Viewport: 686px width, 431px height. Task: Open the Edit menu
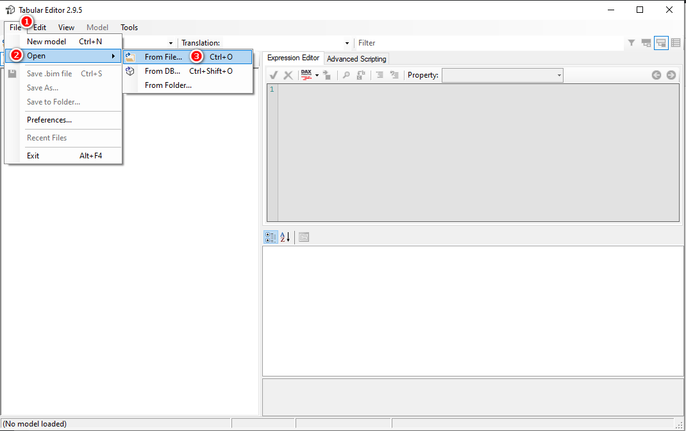pyautogui.click(x=40, y=27)
